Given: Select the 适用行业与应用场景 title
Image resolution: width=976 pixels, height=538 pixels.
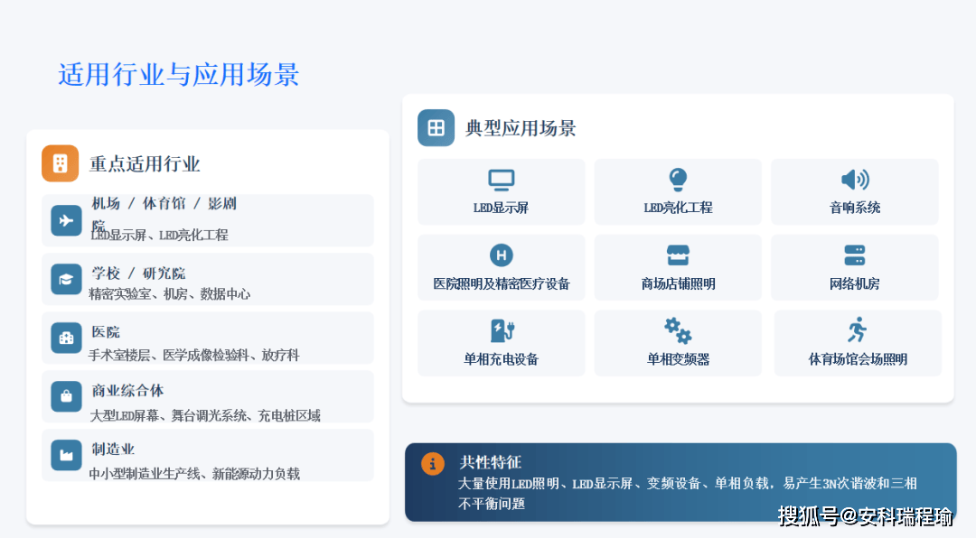Looking at the screenshot, I should click(179, 75).
